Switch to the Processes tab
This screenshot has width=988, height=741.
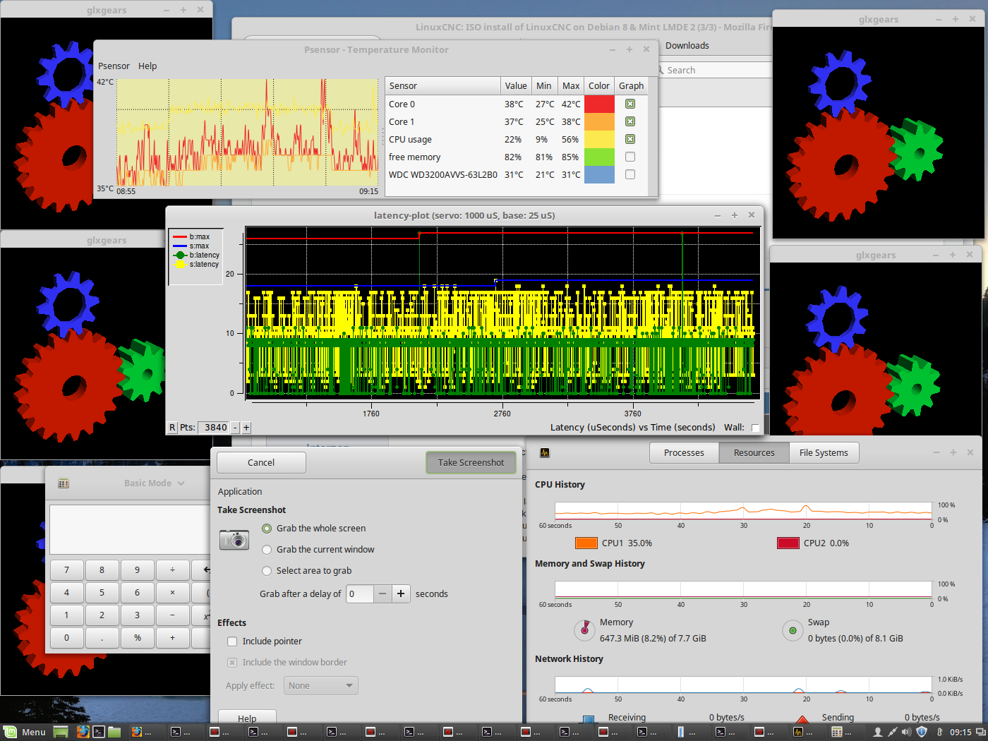[684, 453]
